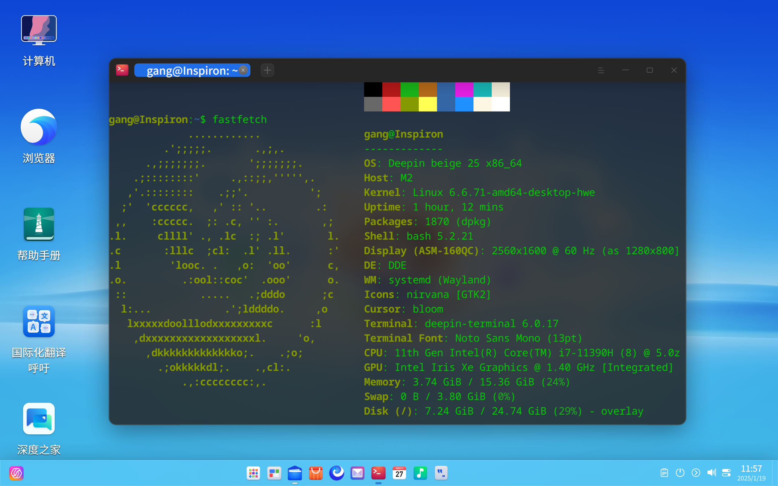Open the Calendar app showing 27
The height and width of the screenshot is (486, 778).
coord(399,473)
